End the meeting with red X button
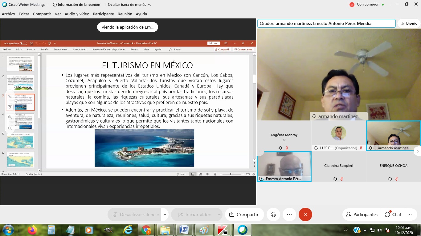Image resolution: width=421 pixels, height=236 pixels. click(x=305, y=214)
